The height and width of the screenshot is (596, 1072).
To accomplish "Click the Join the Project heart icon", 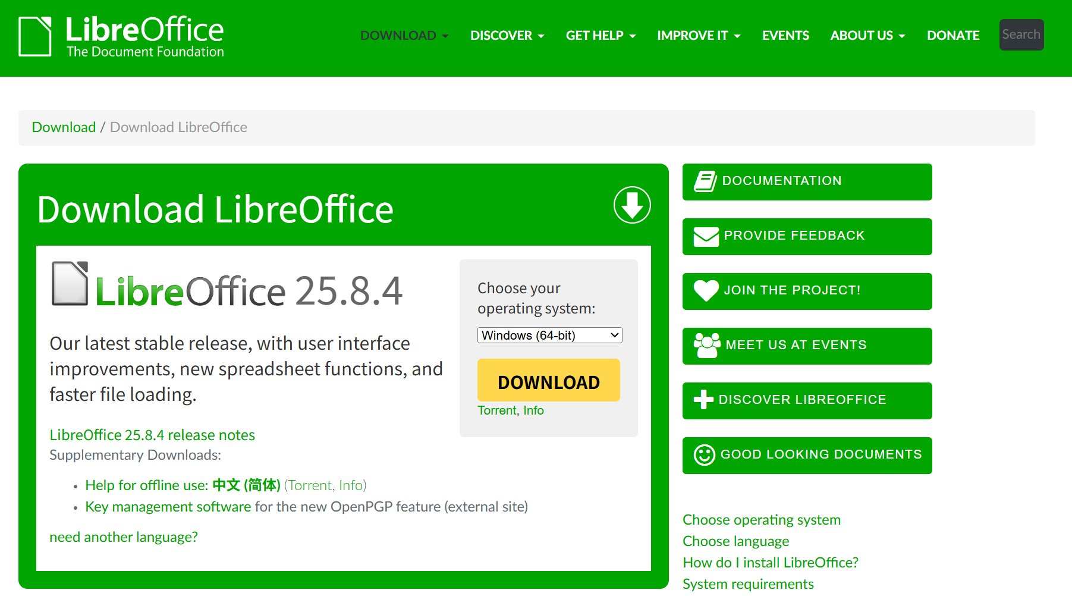I will point(706,291).
